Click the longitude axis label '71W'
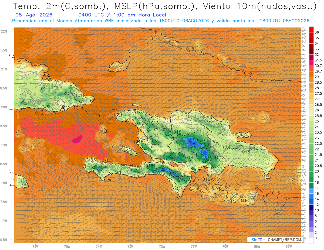 coord(194,246)
